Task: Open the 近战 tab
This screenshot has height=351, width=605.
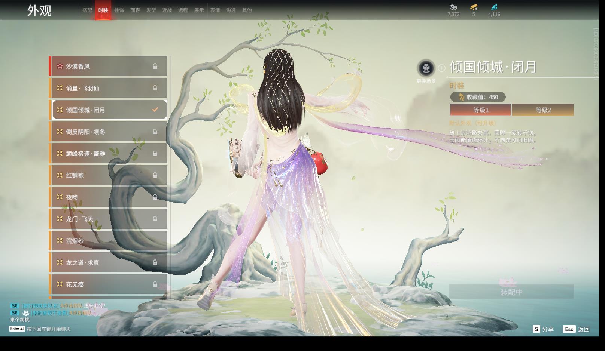Action: tap(167, 10)
